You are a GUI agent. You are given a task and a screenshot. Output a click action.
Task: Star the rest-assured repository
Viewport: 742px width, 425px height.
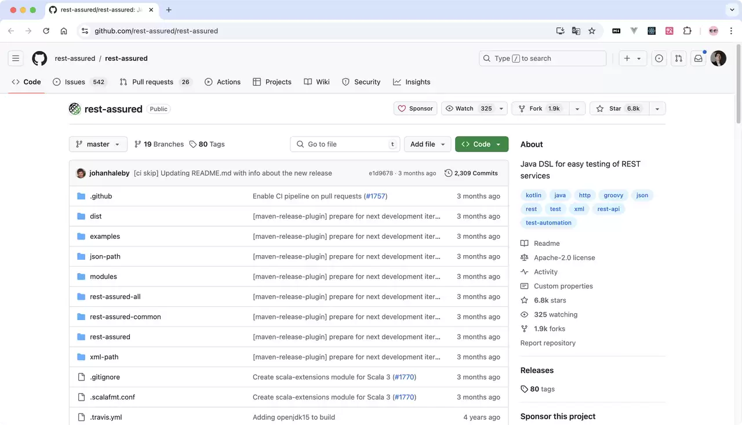coord(619,108)
